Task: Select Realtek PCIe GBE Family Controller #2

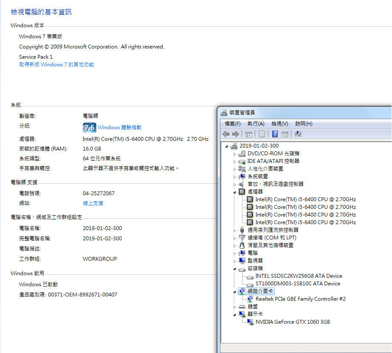Action: (301, 299)
